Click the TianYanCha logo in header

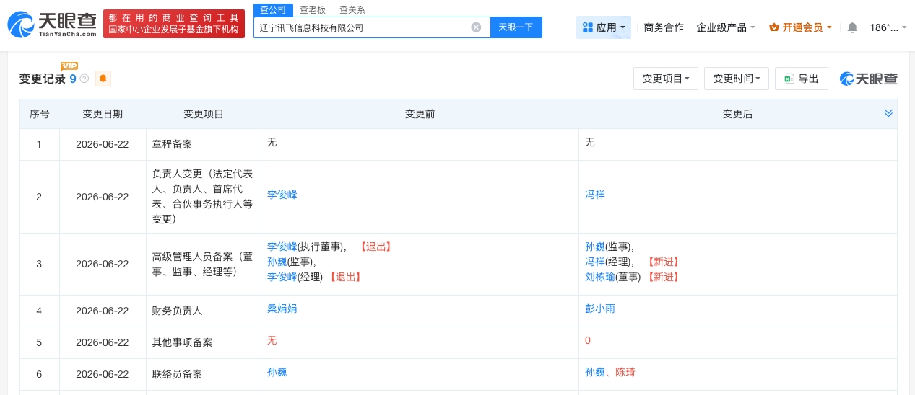pyautogui.click(x=52, y=24)
